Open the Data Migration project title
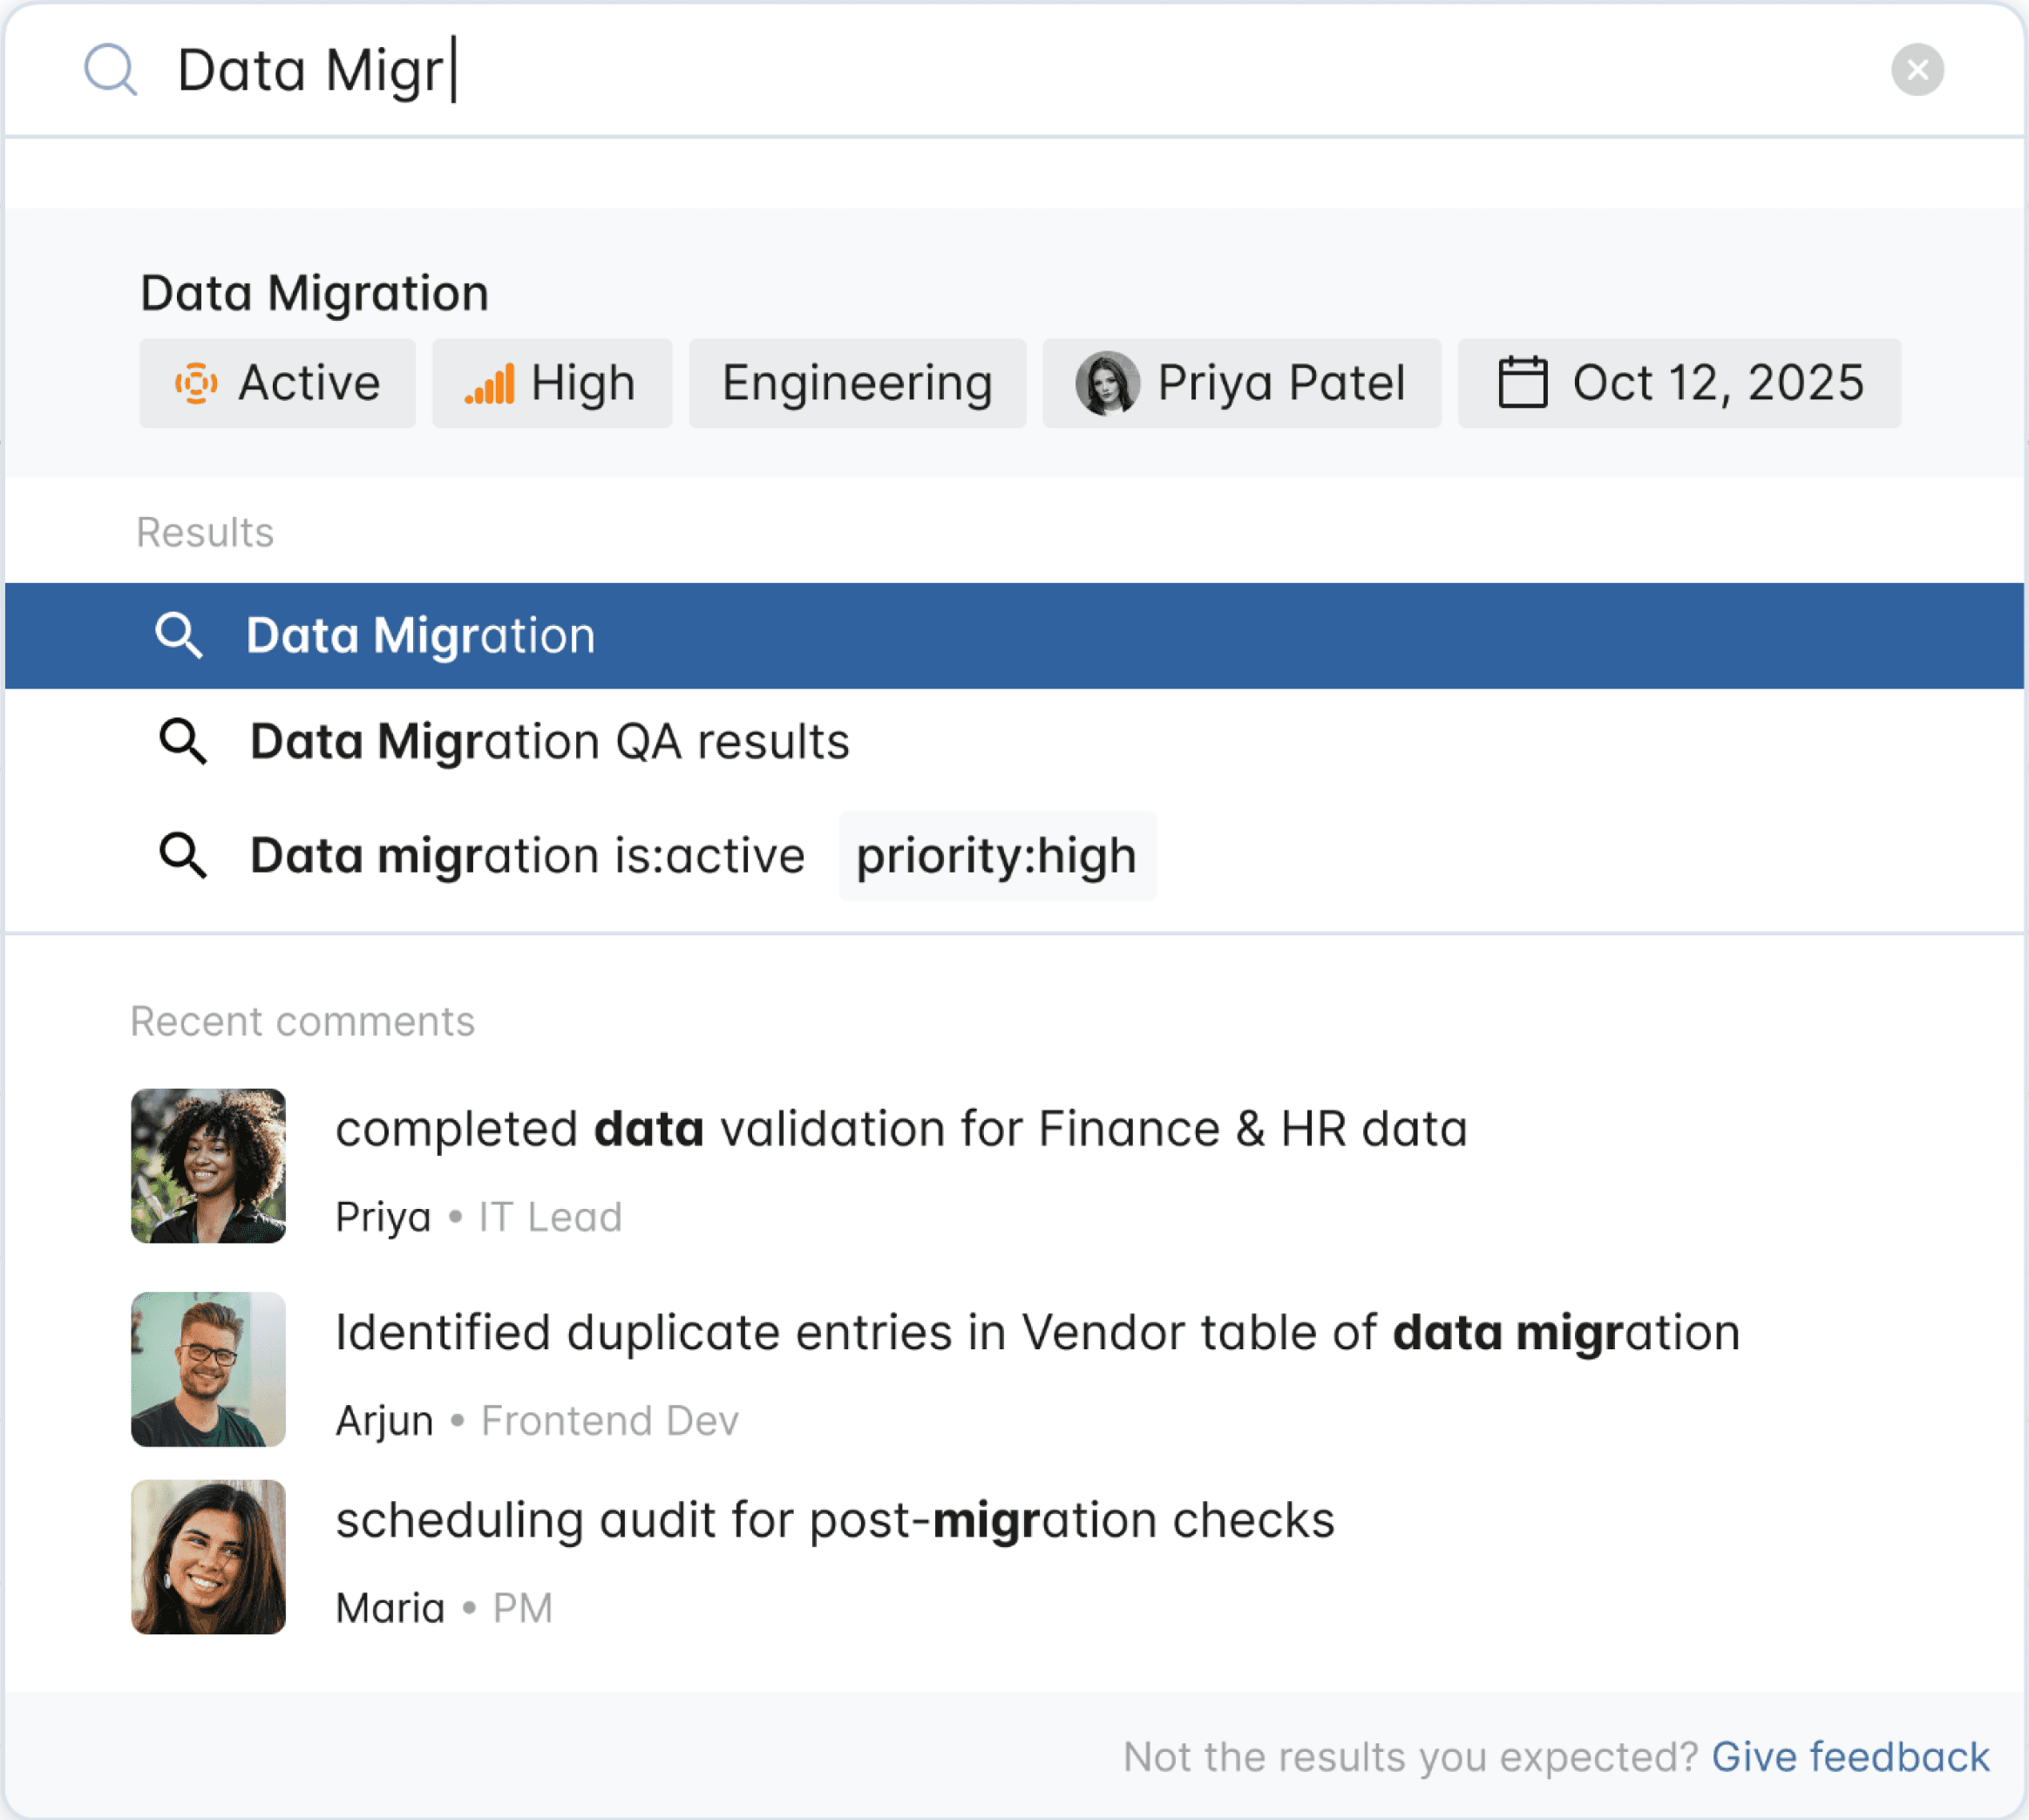This screenshot has width=2029, height=1820. pos(314,294)
